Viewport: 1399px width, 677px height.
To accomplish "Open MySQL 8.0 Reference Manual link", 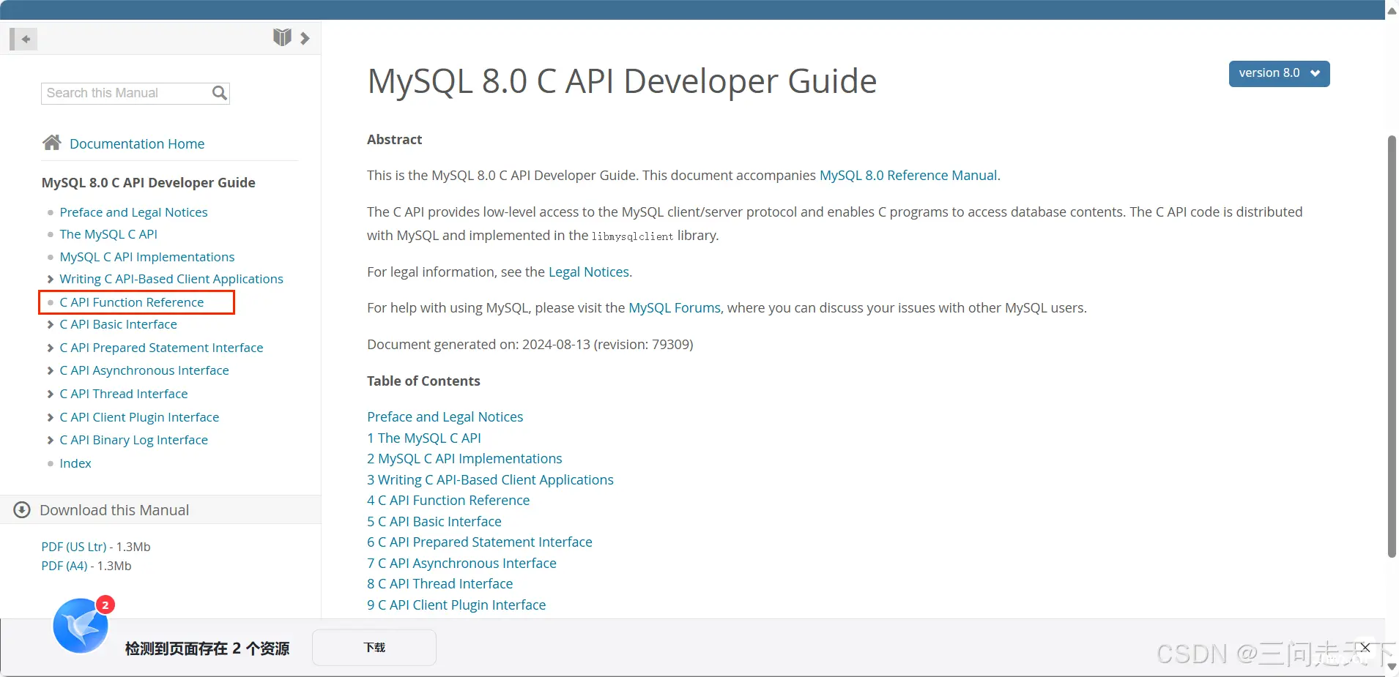I will (x=908, y=176).
